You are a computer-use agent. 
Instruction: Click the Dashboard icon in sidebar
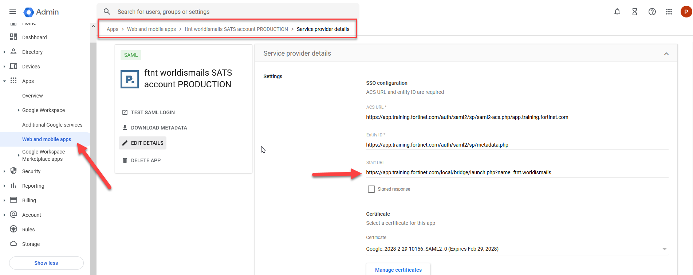tap(13, 37)
